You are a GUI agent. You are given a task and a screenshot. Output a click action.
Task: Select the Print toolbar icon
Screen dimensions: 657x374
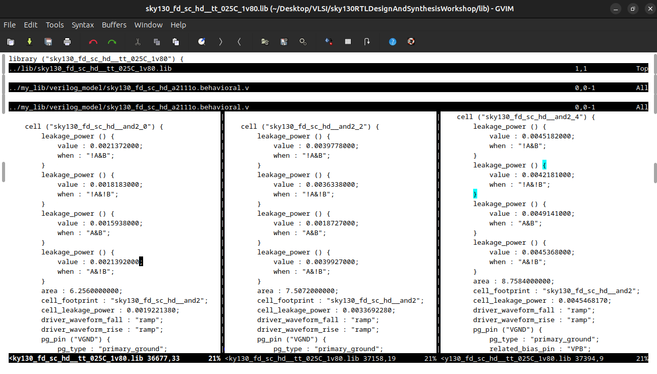click(x=67, y=42)
